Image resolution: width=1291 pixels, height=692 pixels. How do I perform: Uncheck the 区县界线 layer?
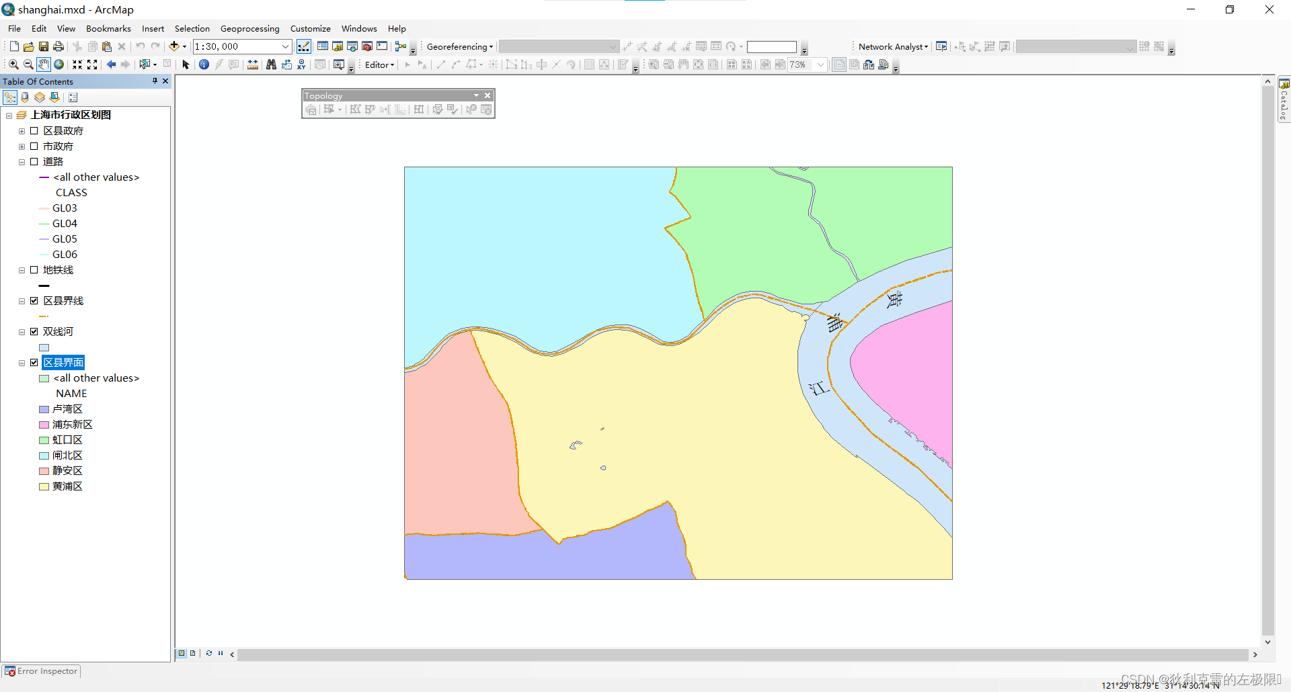(x=34, y=300)
